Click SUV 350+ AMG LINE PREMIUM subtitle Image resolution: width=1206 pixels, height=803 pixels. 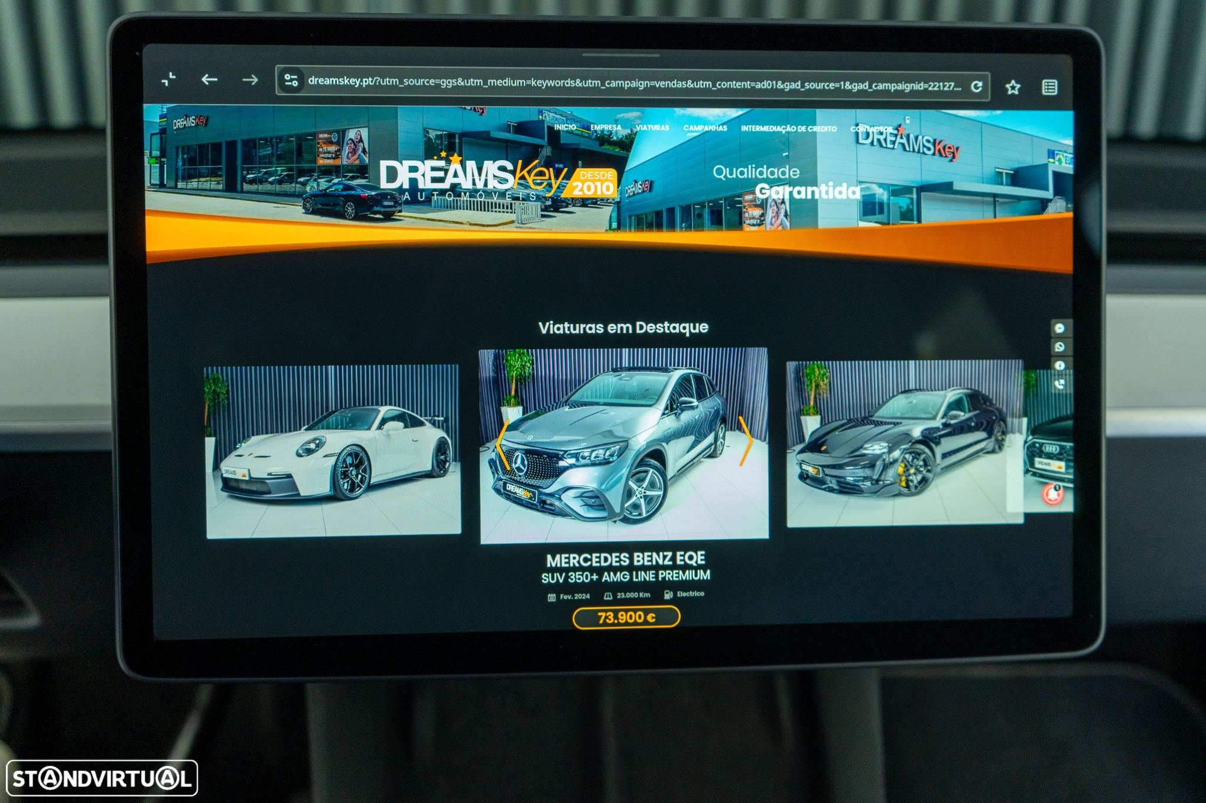(x=626, y=576)
